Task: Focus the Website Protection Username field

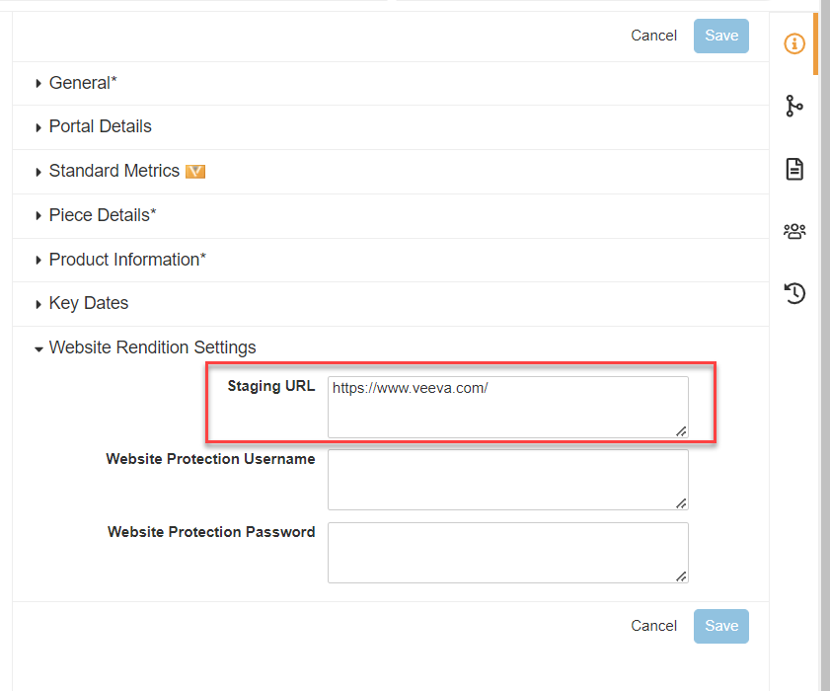Action: [x=507, y=480]
